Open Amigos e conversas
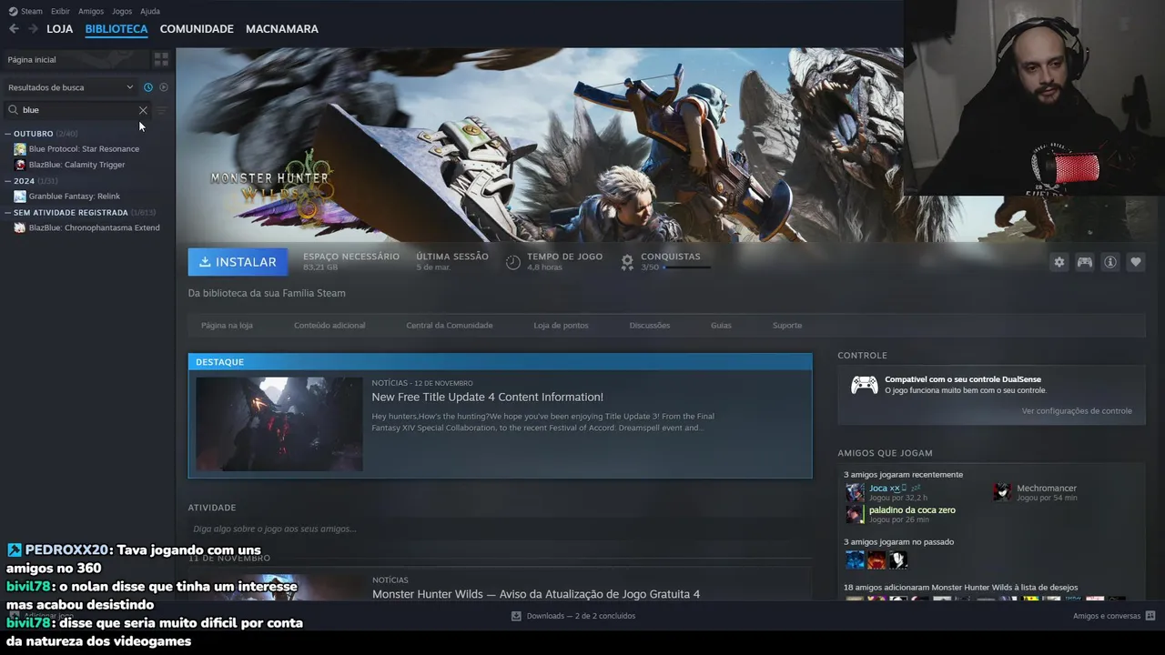 [x=1114, y=616]
